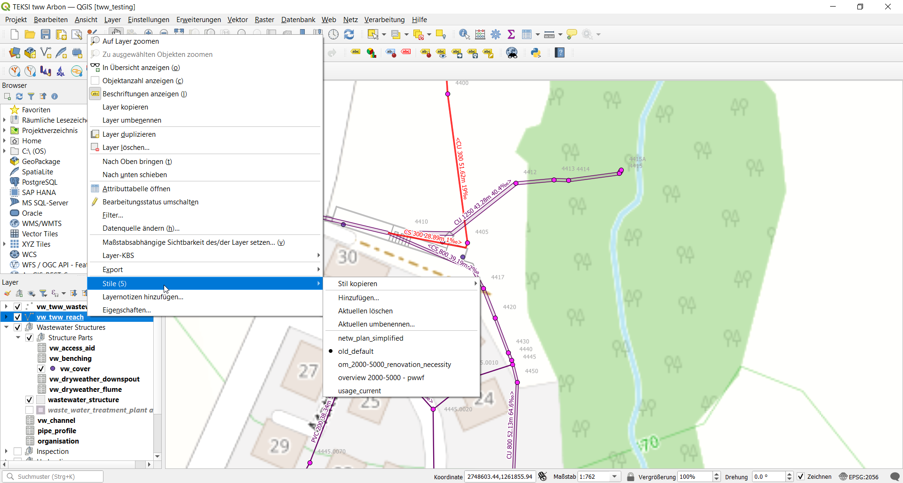
Task: Select the Measure Line ruler tool
Action: click(549, 34)
